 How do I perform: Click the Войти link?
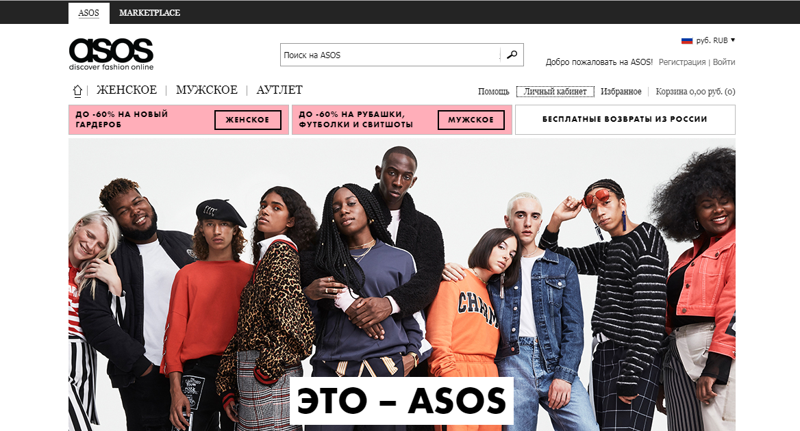coord(724,62)
